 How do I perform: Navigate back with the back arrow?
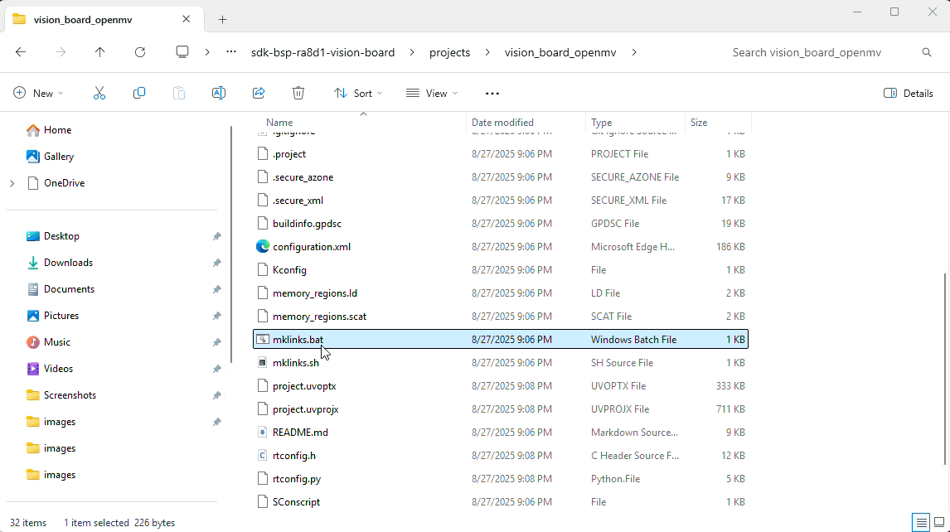21,52
